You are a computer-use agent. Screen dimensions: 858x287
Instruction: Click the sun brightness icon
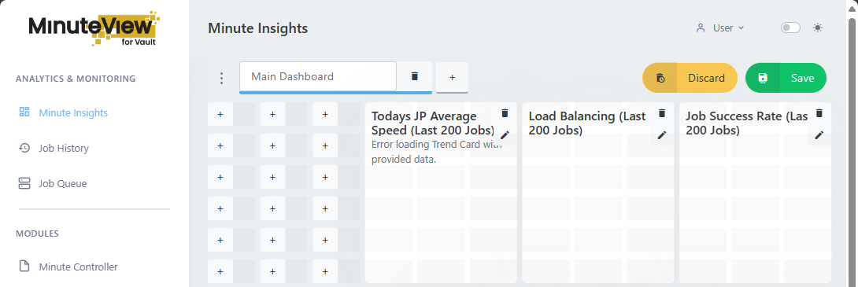click(x=818, y=28)
